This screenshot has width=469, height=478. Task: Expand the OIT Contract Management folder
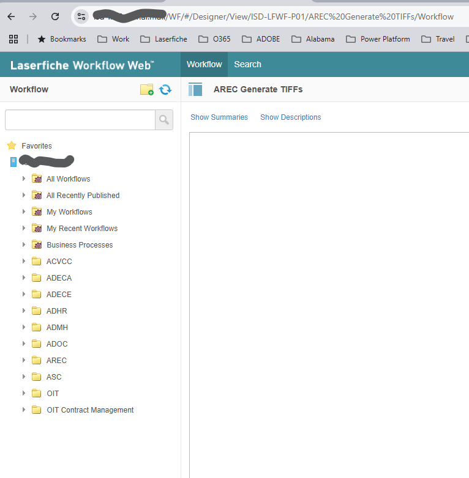[24, 410]
